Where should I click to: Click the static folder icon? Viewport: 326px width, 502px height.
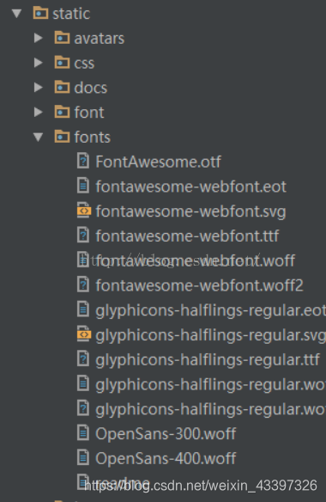[x=40, y=13]
